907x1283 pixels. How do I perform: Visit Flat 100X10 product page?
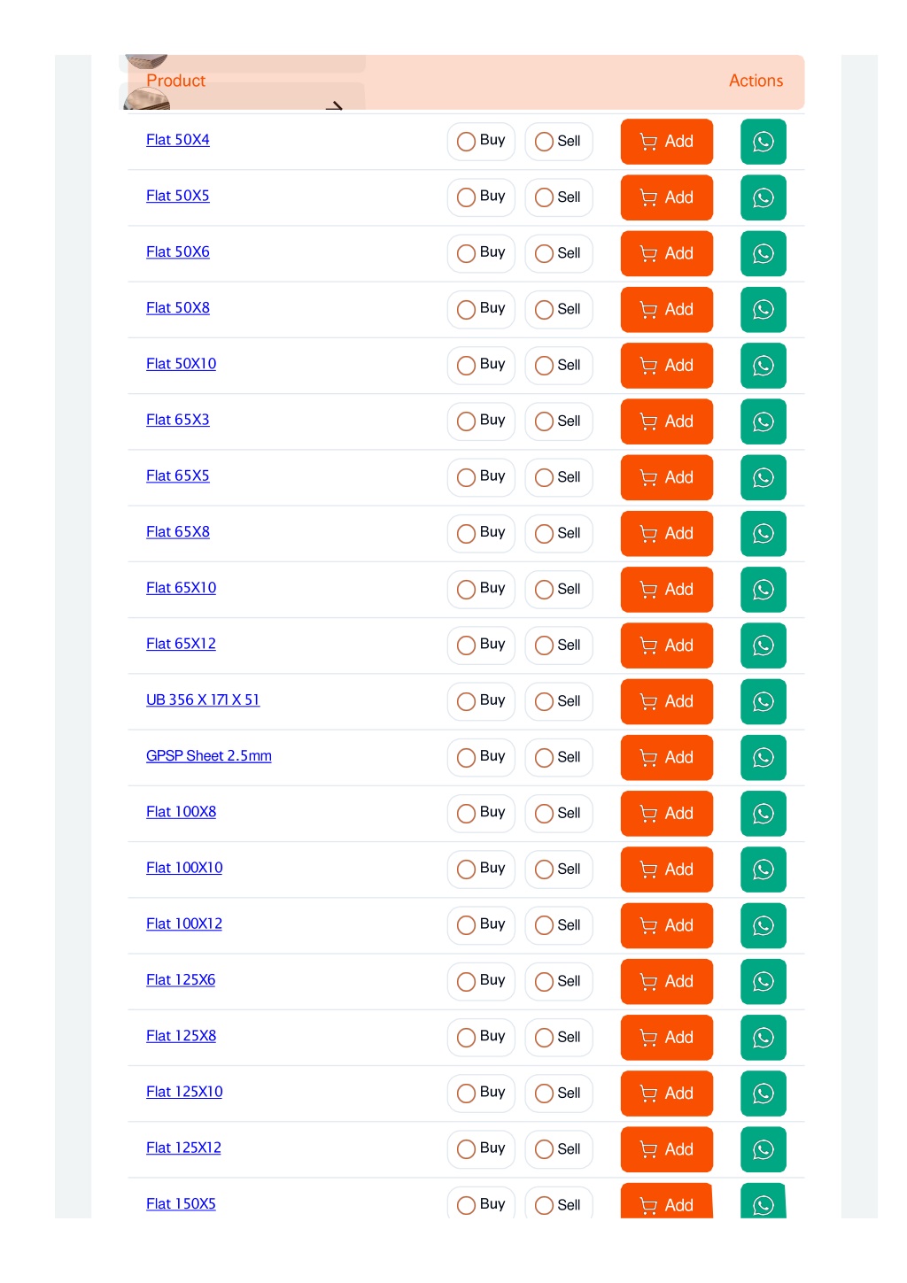pos(184,868)
